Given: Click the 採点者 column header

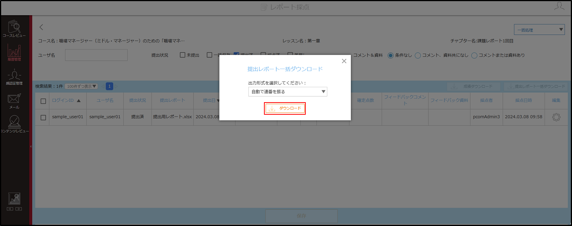Looking at the screenshot, I should 486,101.
